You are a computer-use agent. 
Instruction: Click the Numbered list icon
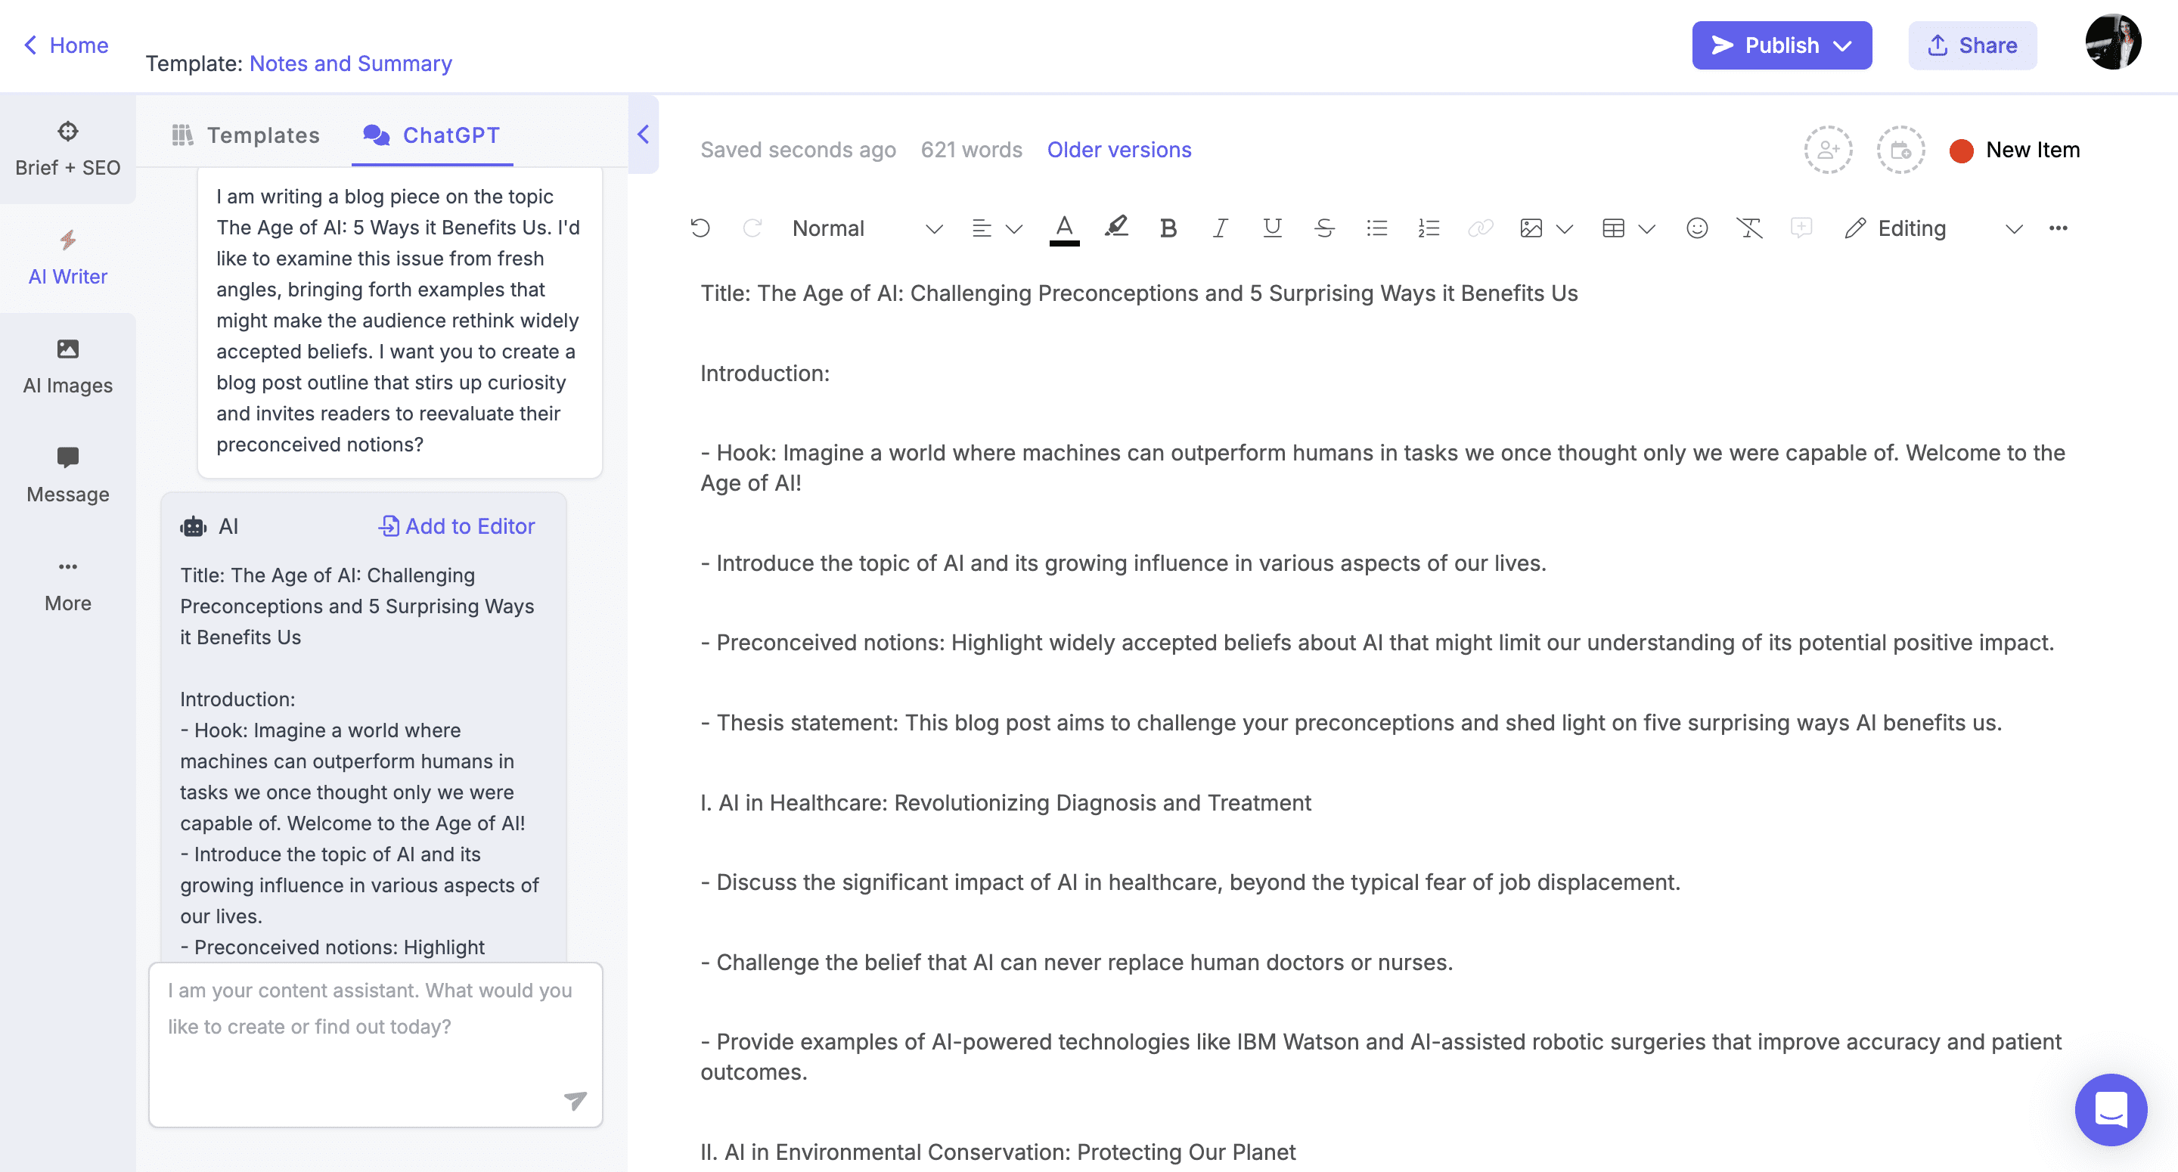click(x=1428, y=227)
